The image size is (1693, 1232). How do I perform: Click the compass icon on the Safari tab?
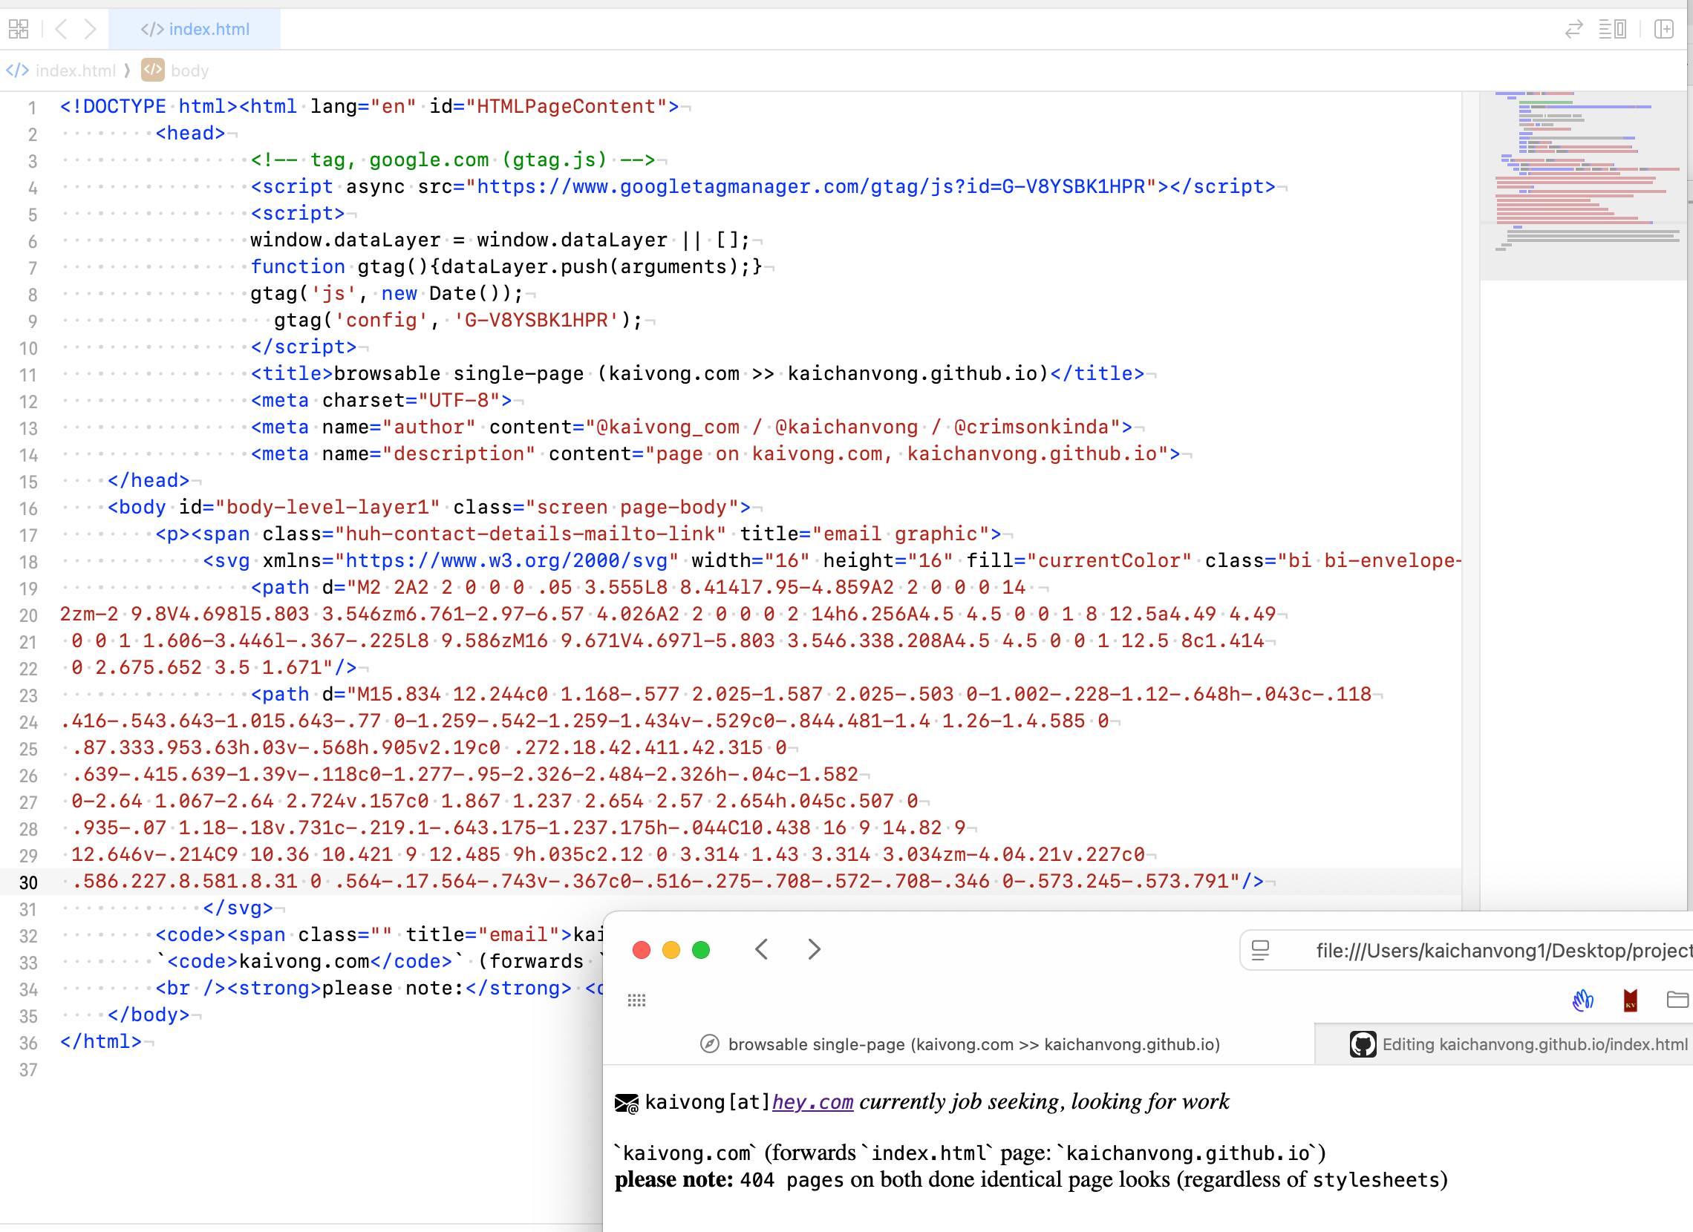[709, 1045]
